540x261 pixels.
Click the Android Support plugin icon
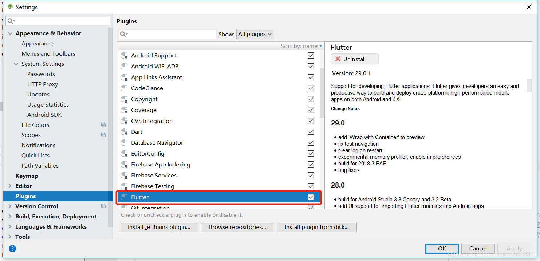tap(124, 56)
